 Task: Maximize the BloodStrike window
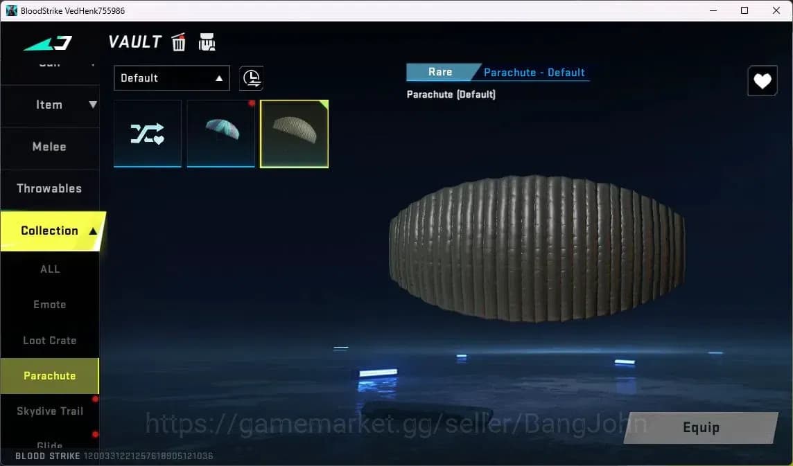click(744, 10)
